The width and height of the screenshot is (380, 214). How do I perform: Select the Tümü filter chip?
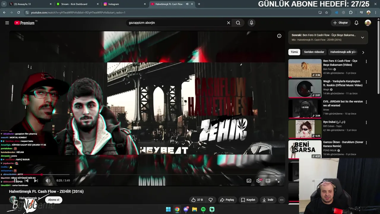[x=294, y=52]
